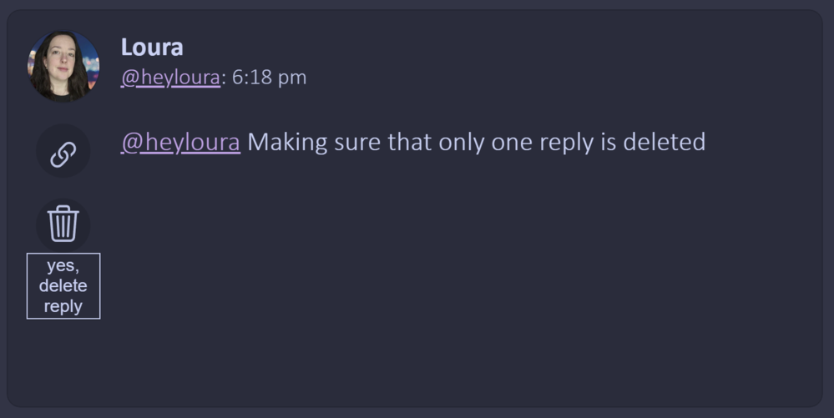The width and height of the screenshot is (834, 418).
Task: Visit the underlined @heyloura link in the header
Action: [x=170, y=78]
